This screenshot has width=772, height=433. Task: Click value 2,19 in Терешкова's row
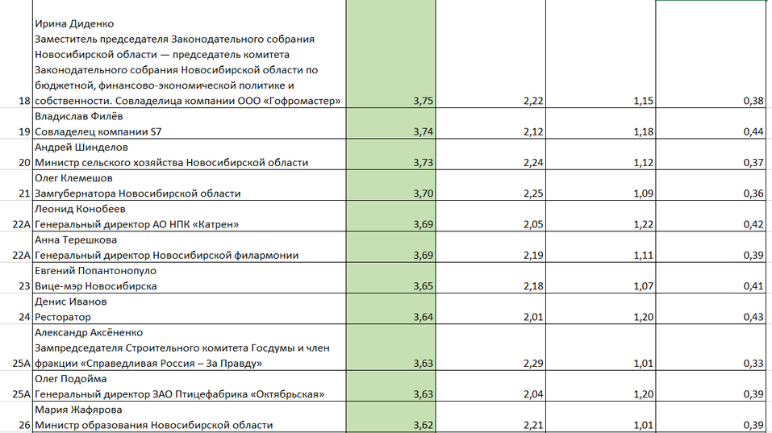[x=490, y=255]
